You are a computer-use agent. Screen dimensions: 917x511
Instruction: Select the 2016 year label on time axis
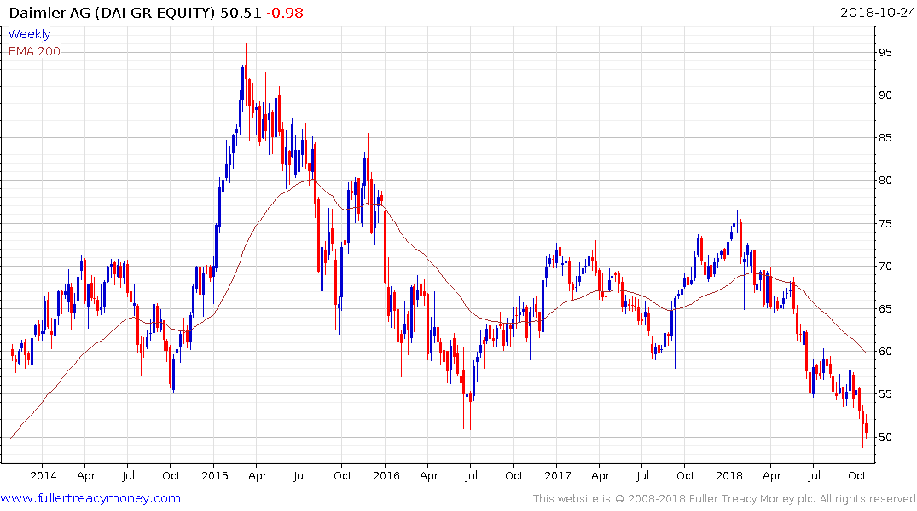tap(386, 475)
